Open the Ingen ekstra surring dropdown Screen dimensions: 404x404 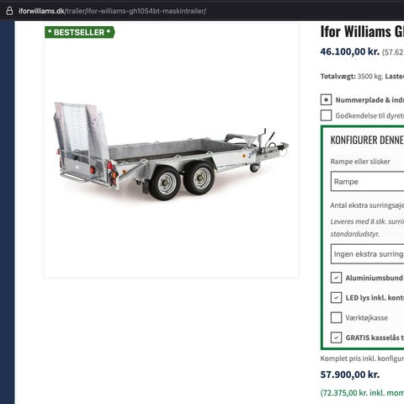pyautogui.click(x=367, y=254)
